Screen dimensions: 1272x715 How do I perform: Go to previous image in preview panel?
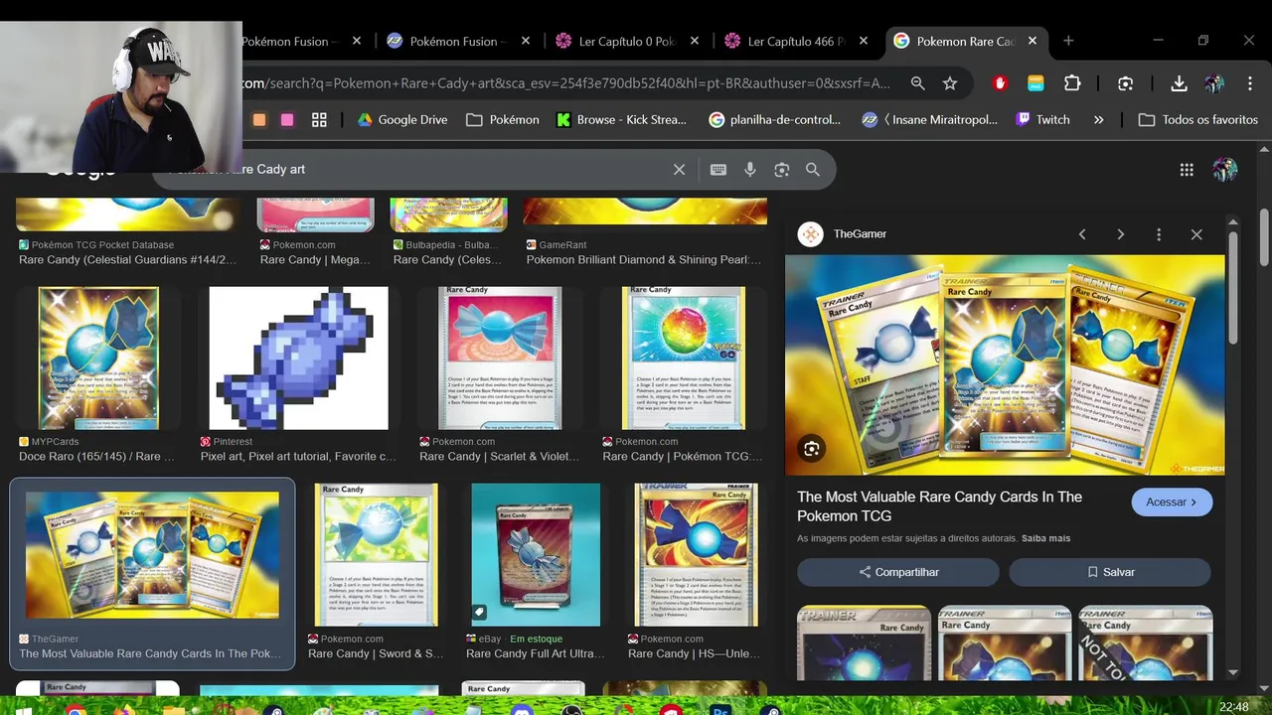1082,234
